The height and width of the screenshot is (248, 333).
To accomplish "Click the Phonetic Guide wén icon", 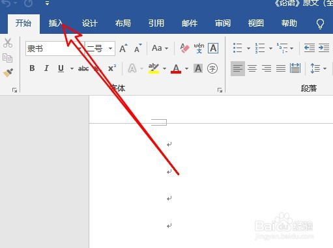I will [x=199, y=48].
